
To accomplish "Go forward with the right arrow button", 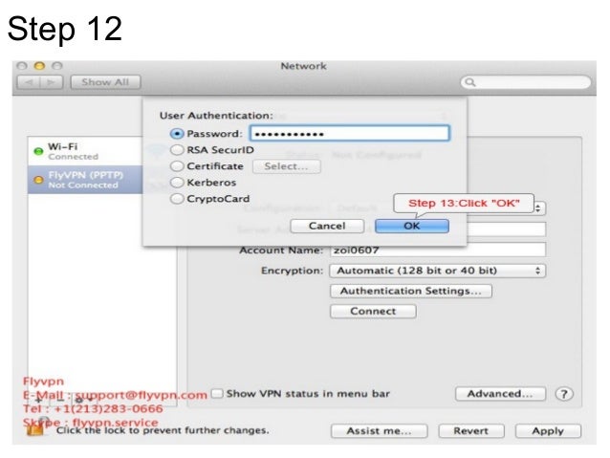I will (x=52, y=82).
